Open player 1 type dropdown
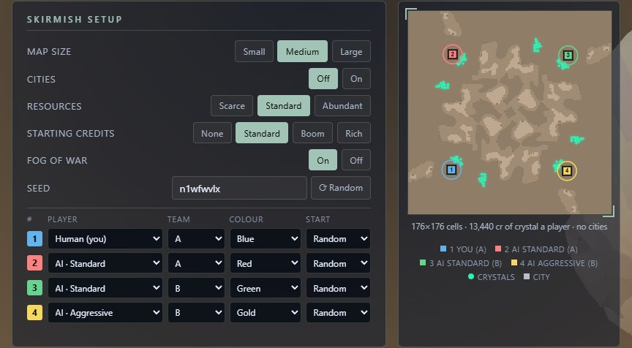Screen dimensions: 632x348 105,239
